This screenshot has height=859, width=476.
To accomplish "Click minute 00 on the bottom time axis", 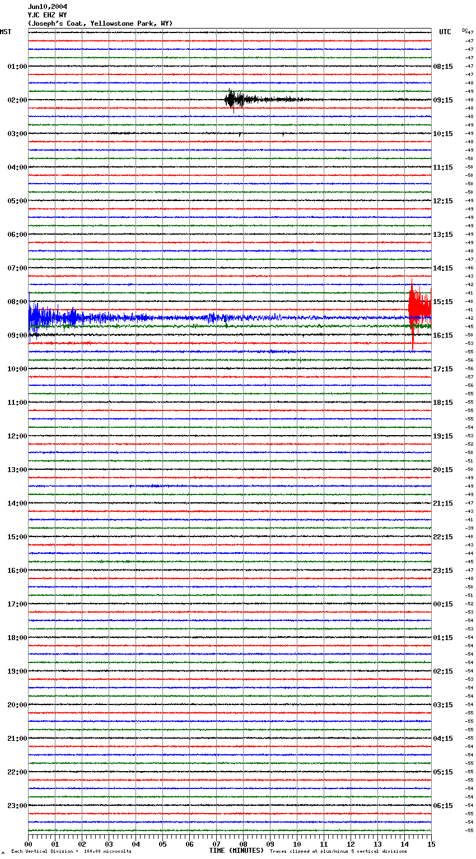I will (29, 843).
